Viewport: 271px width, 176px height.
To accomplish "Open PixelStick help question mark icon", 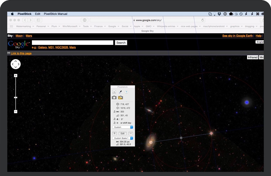I will 126,92.
